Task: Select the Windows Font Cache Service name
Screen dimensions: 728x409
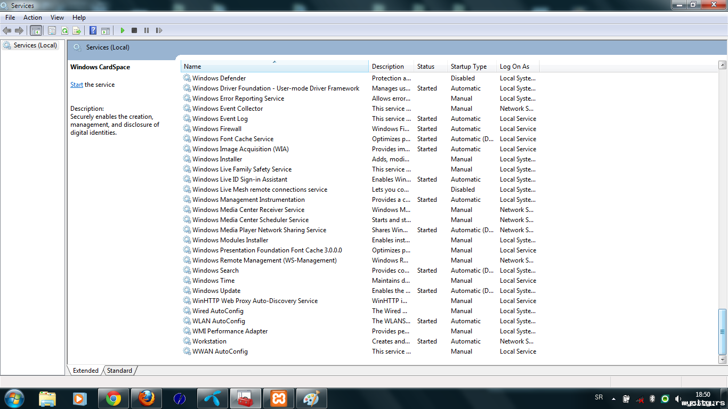Action: click(x=233, y=139)
